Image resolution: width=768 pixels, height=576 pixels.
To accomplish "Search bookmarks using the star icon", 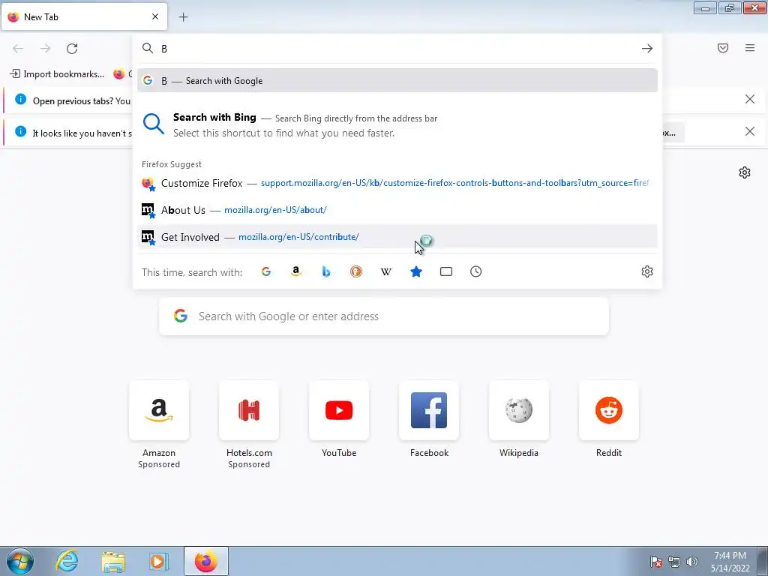I will 416,271.
